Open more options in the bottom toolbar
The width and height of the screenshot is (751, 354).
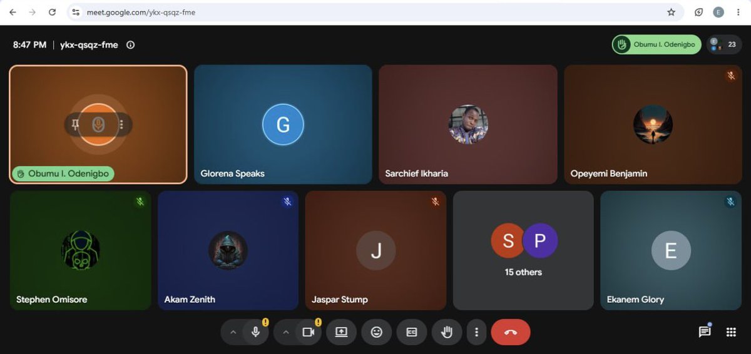476,332
